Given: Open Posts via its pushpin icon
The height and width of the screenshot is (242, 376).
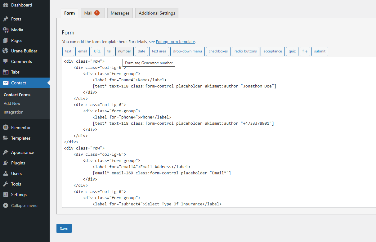Looking at the screenshot, I should click(x=6, y=19).
